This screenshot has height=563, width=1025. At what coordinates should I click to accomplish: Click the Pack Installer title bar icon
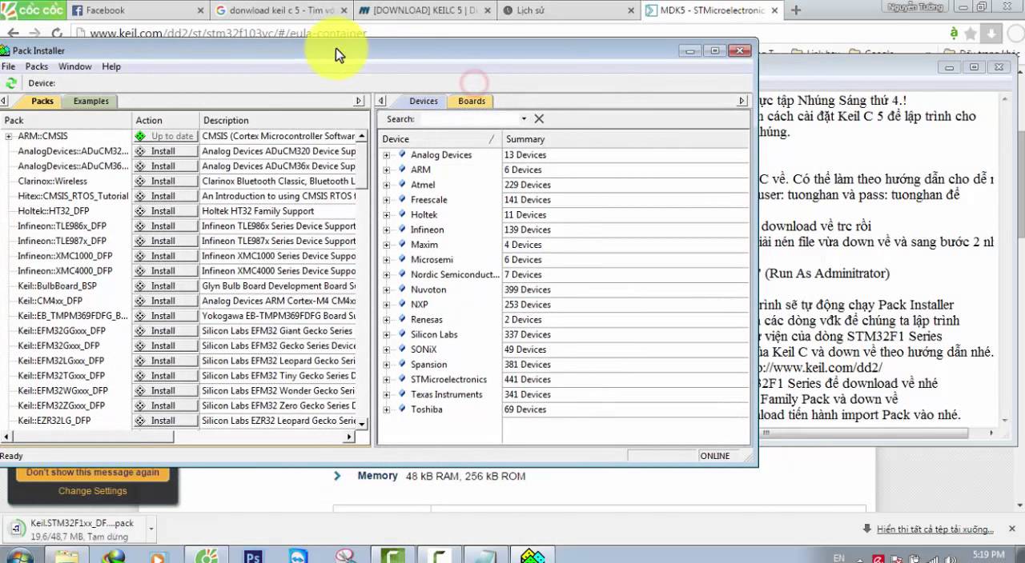tap(5, 50)
